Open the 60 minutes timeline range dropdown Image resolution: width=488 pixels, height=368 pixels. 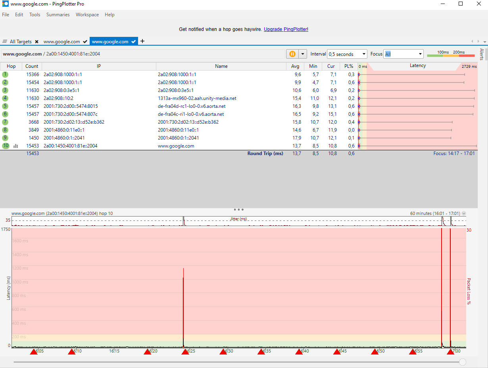[464, 213]
